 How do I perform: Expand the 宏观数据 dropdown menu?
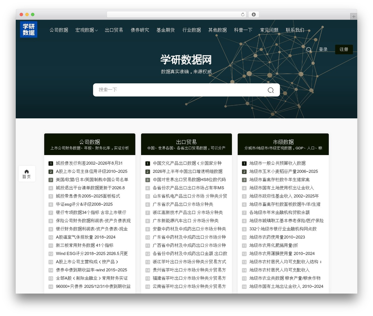87,30
